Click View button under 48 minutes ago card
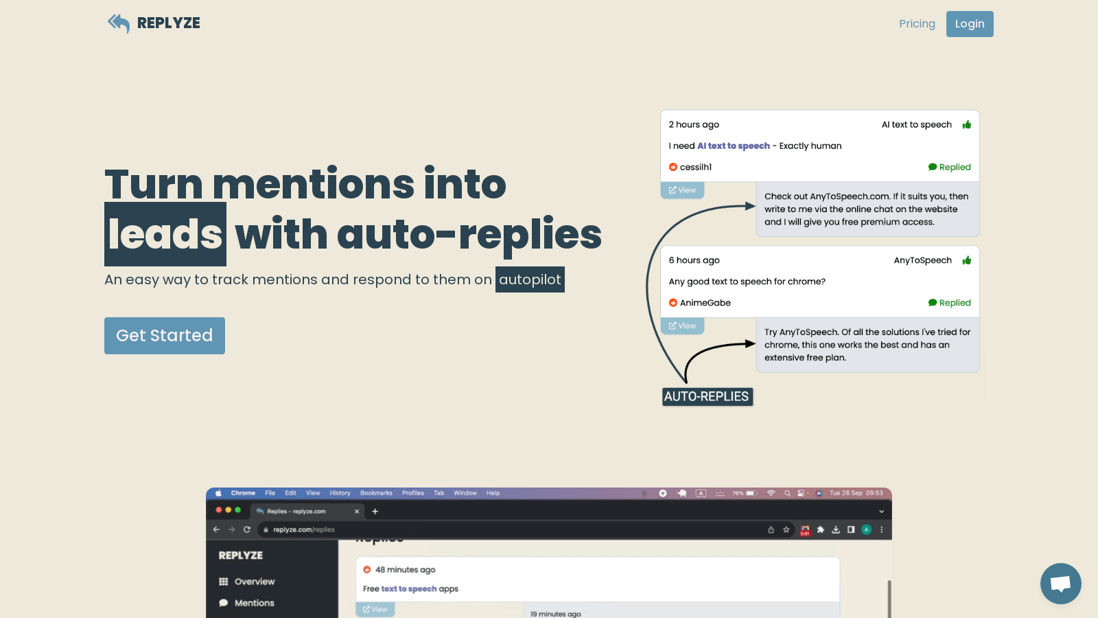This screenshot has height=618, width=1098. click(x=375, y=610)
